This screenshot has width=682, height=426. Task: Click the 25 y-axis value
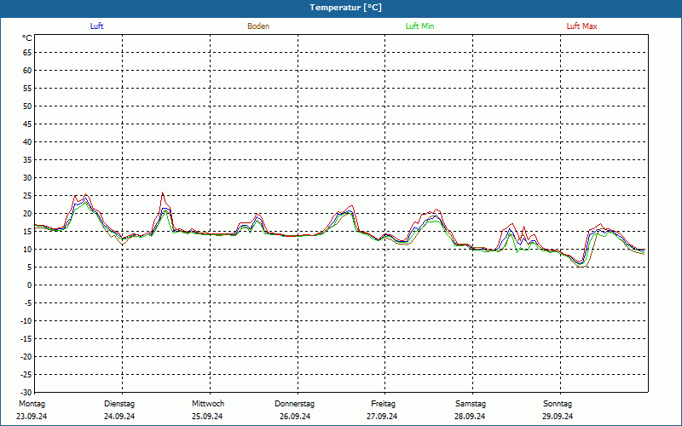tap(27, 196)
